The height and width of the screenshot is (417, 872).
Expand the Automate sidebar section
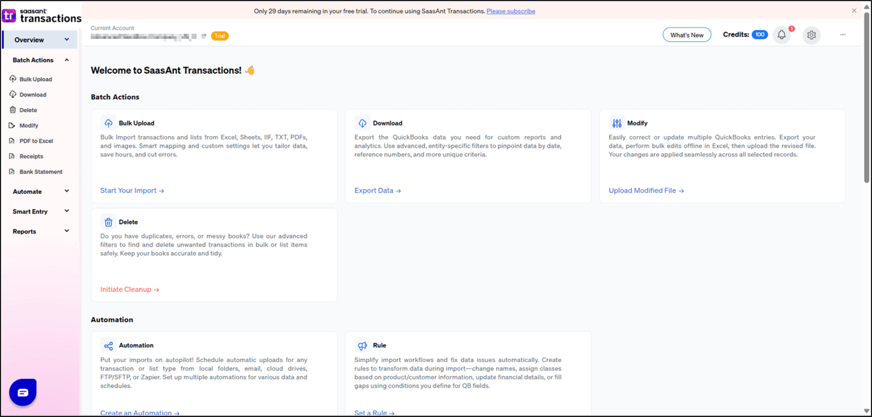click(x=67, y=191)
